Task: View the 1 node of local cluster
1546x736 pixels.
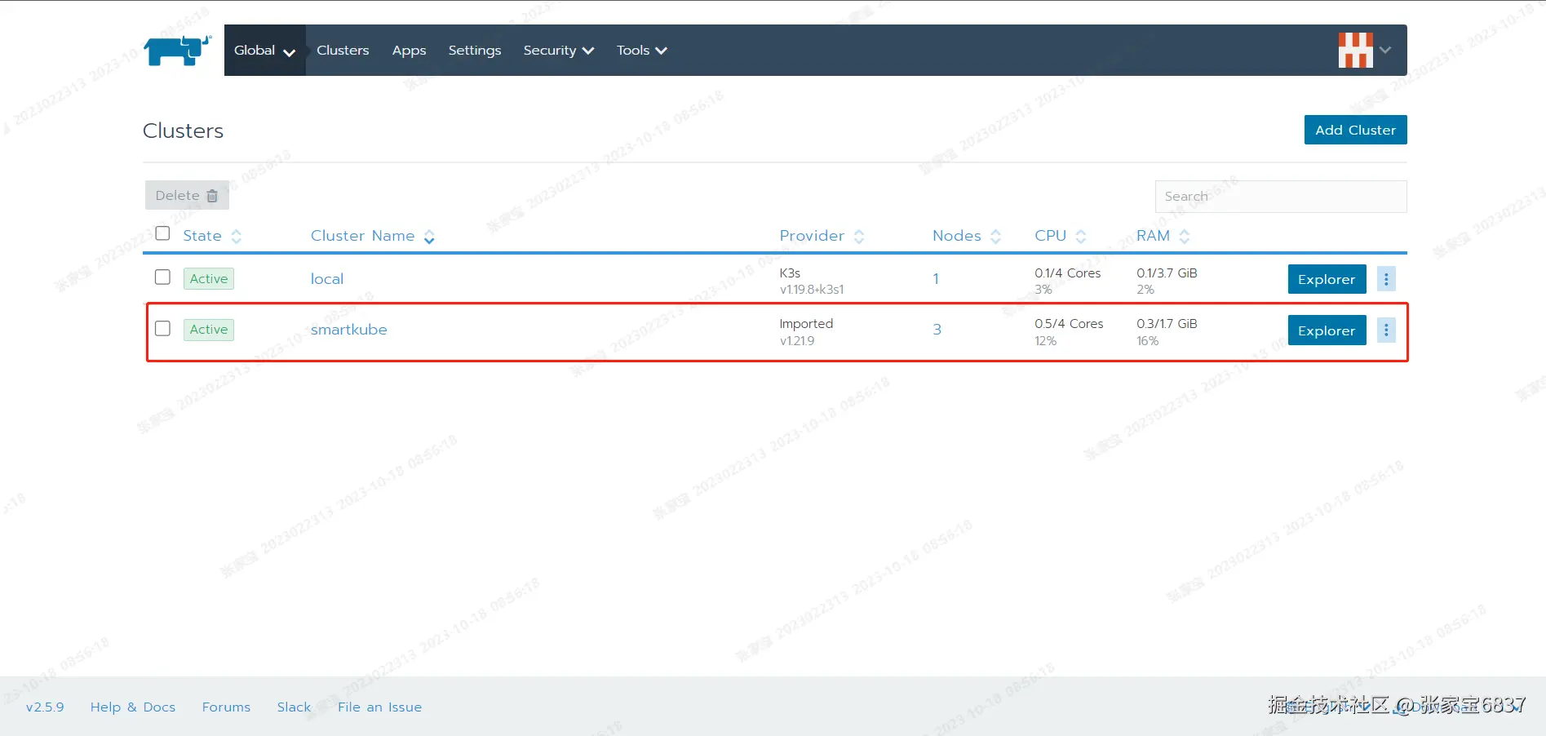Action: pos(936,279)
